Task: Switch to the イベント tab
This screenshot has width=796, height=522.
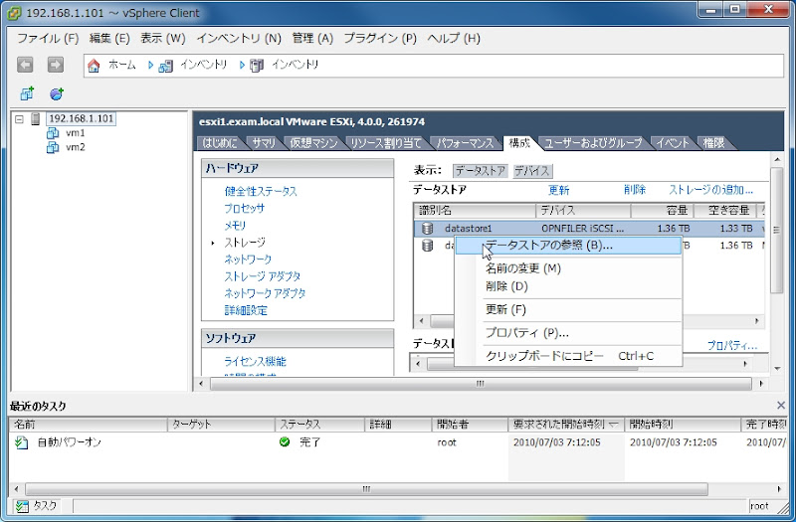Action: pyautogui.click(x=673, y=143)
